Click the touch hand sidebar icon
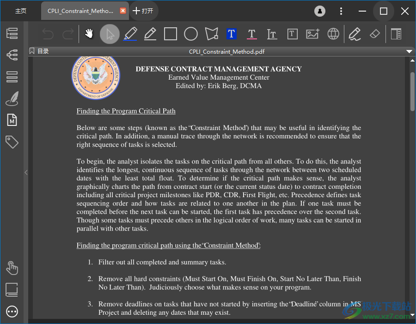The width and height of the screenshot is (416, 324). point(12,268)
